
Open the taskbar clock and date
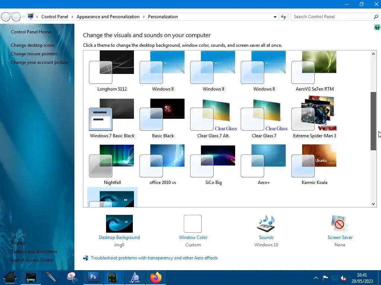pyautogui.click(x=362, y=278)
